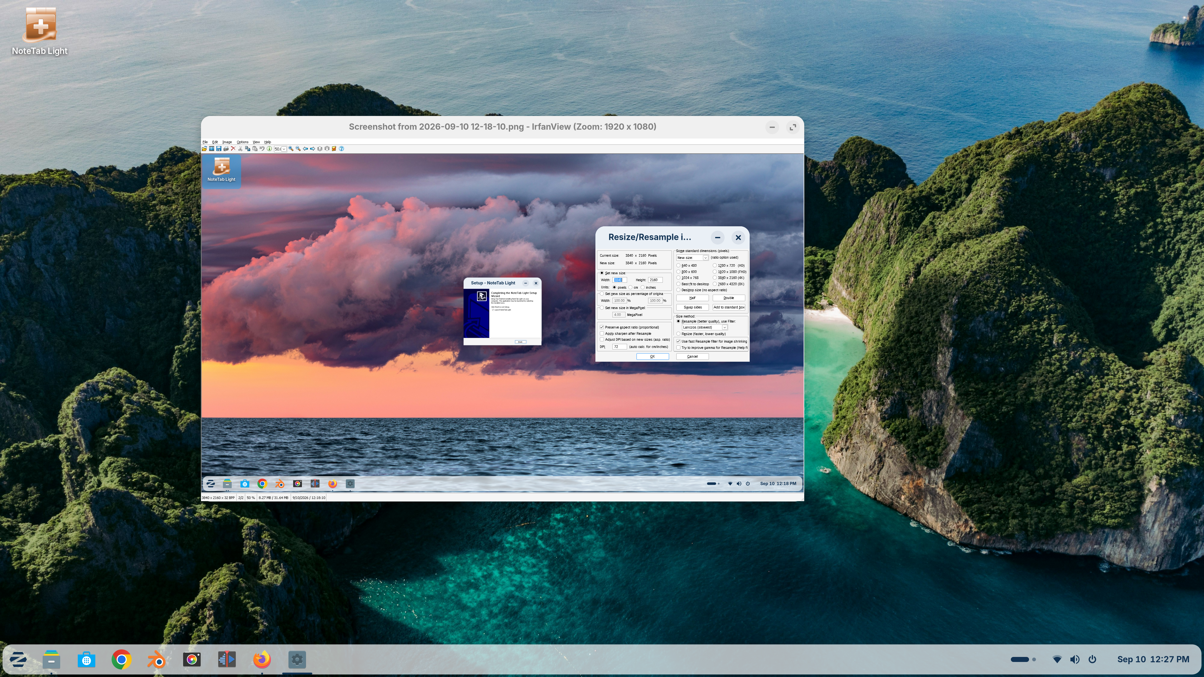Click the DPI input field showing 72

pyautogui.click(x=620, y=347)
